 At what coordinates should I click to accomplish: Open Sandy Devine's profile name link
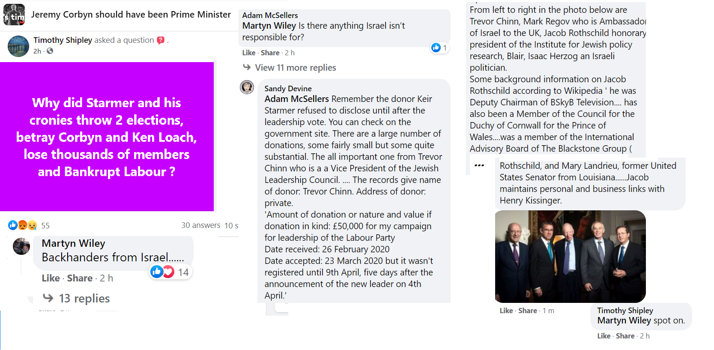(288, 88)
